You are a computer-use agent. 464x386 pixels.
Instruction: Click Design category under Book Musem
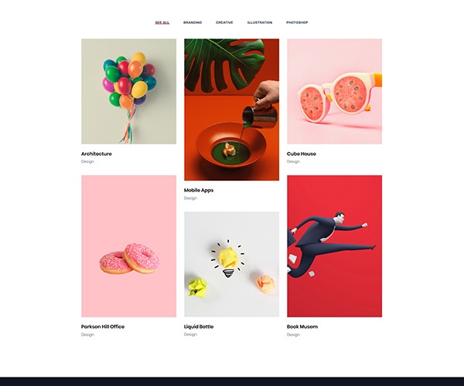(293, 334)
